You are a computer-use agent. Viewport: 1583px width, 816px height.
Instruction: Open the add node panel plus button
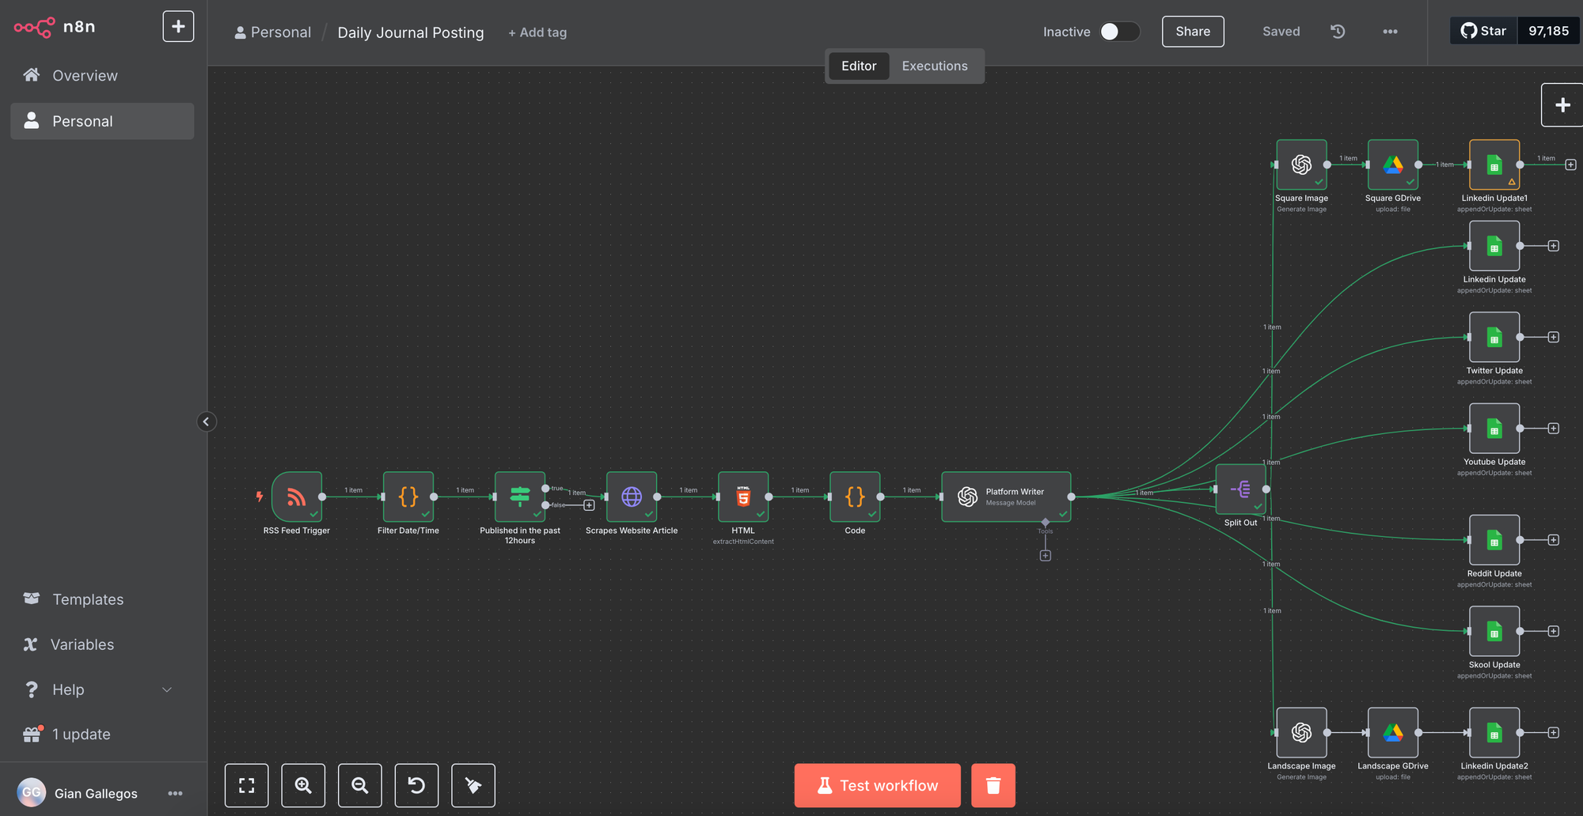coord(1562,105)
